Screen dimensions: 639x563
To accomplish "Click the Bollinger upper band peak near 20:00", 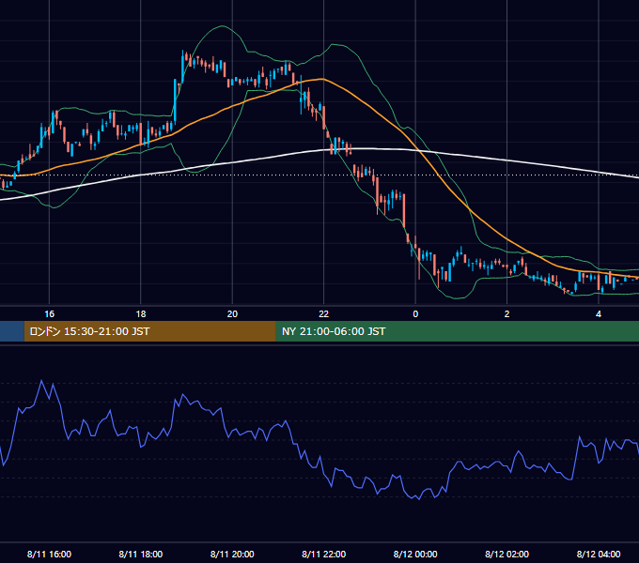I will [x=222, y=26].
